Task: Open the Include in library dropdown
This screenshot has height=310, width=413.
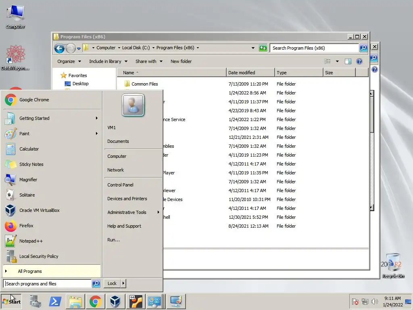Action: (x=108, y=61)
